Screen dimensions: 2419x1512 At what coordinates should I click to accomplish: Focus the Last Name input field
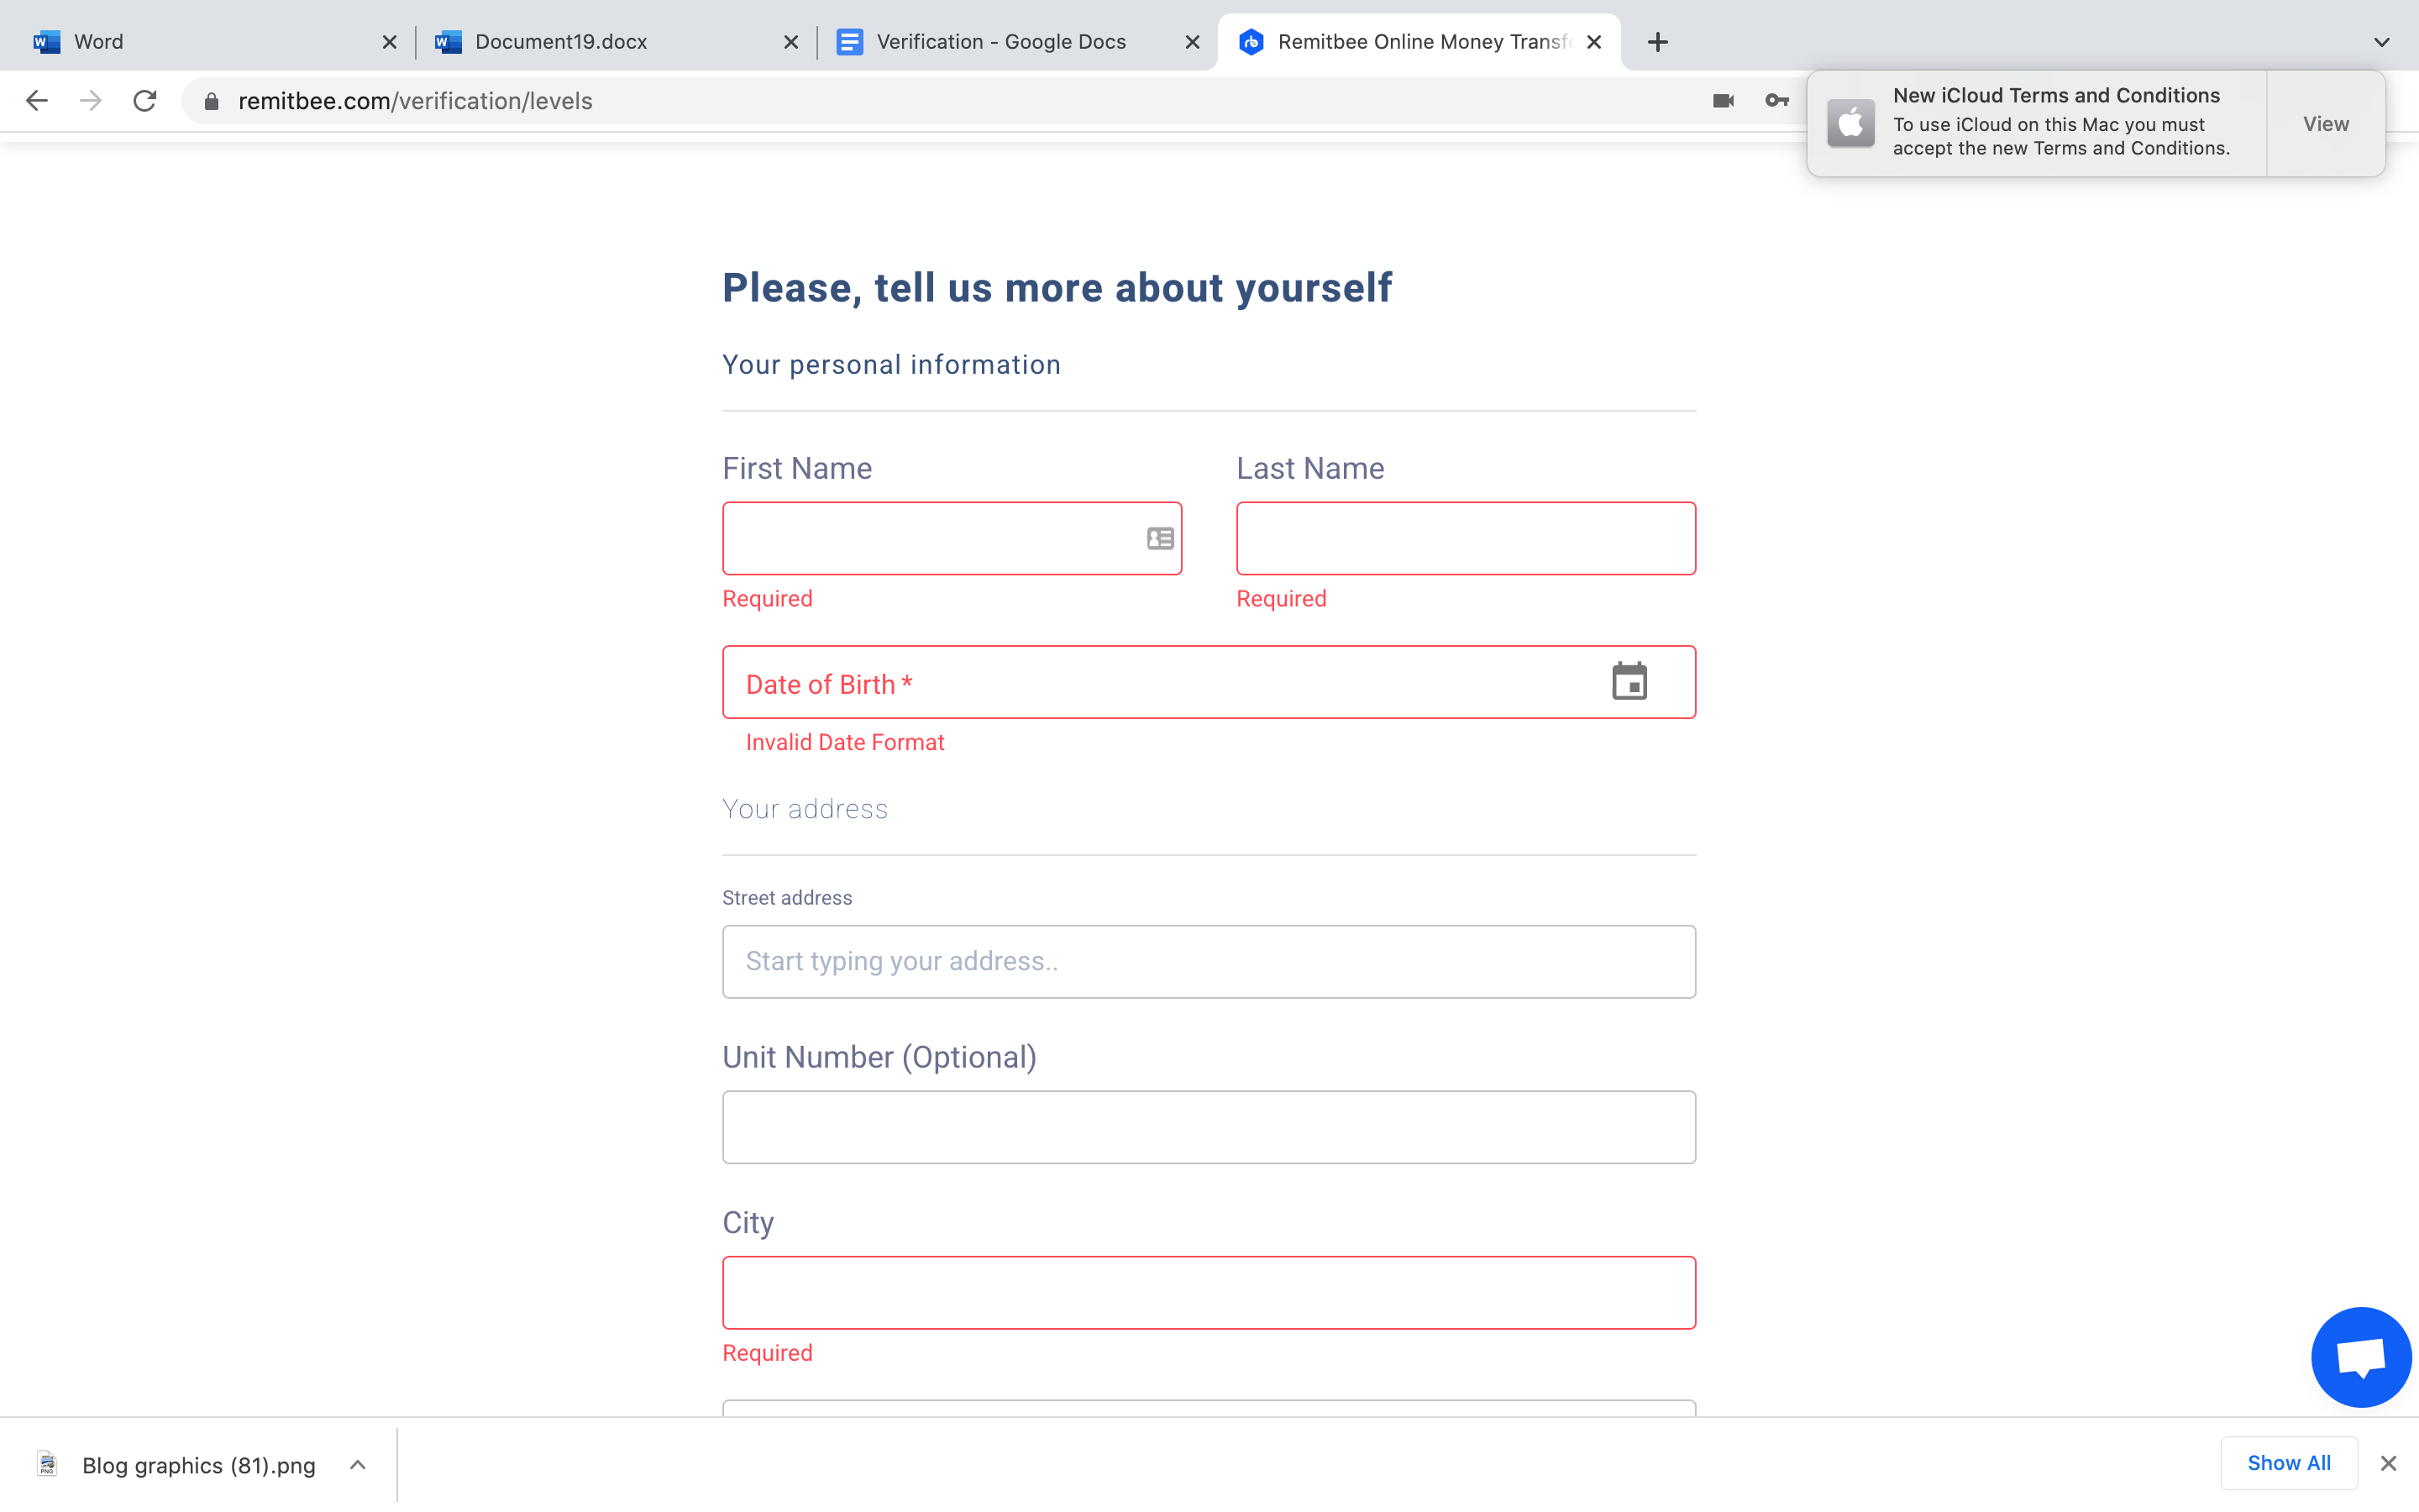[x=1466, y=539]
